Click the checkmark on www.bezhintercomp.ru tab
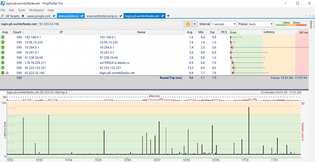This screenshot has width=315, height=162. pyautogui.click(x=121, y=16)
